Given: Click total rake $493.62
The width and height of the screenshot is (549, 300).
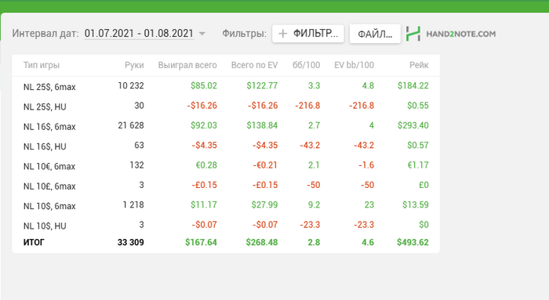Looking at the screenshot, I should point(413,242).
